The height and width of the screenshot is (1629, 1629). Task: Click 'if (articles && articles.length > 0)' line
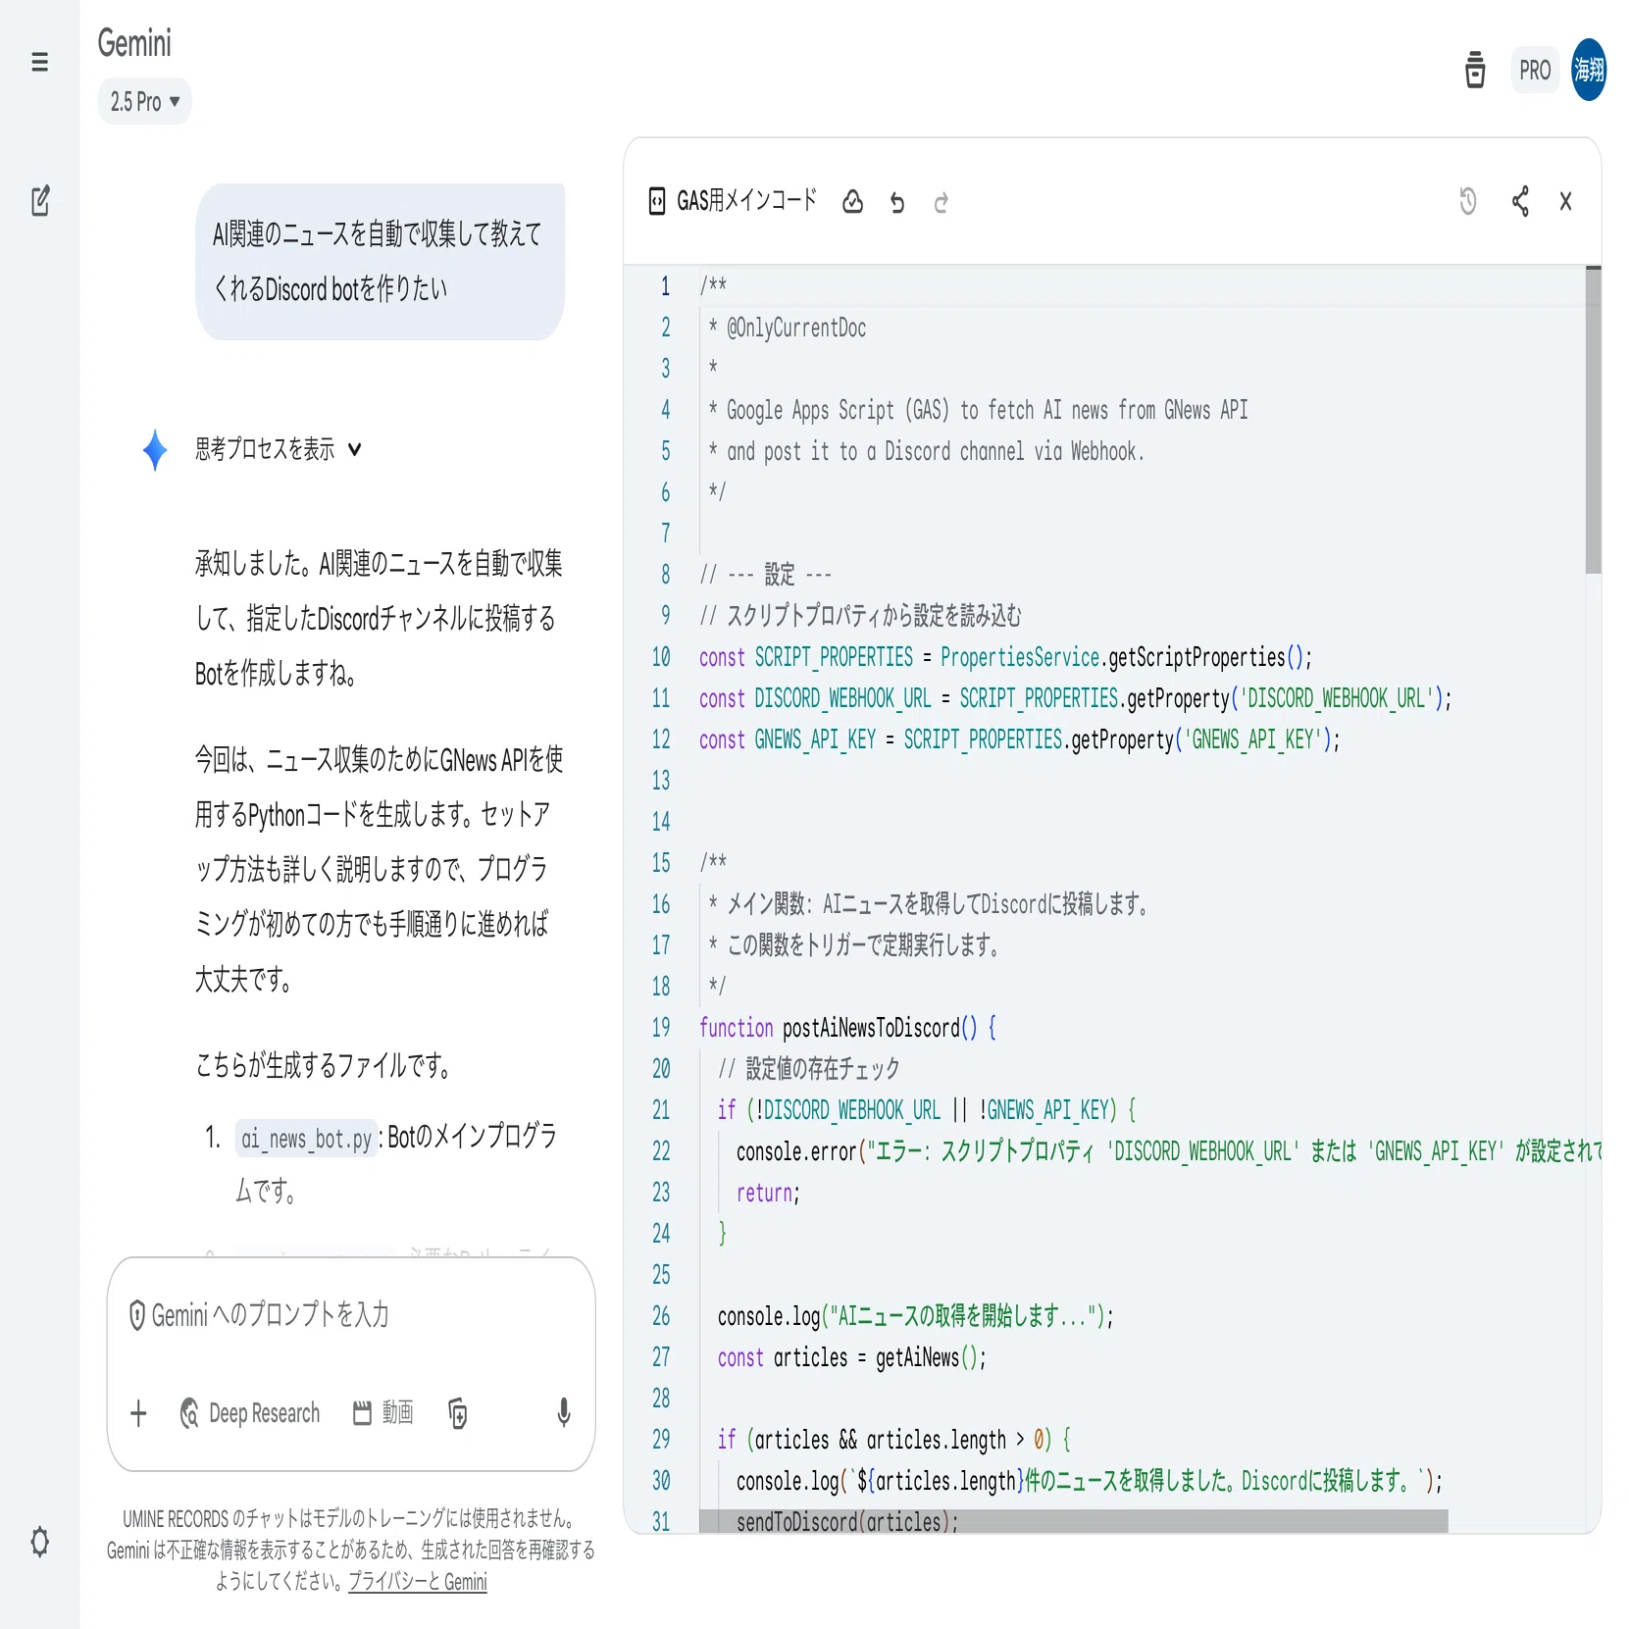[x=894, y=1440]
